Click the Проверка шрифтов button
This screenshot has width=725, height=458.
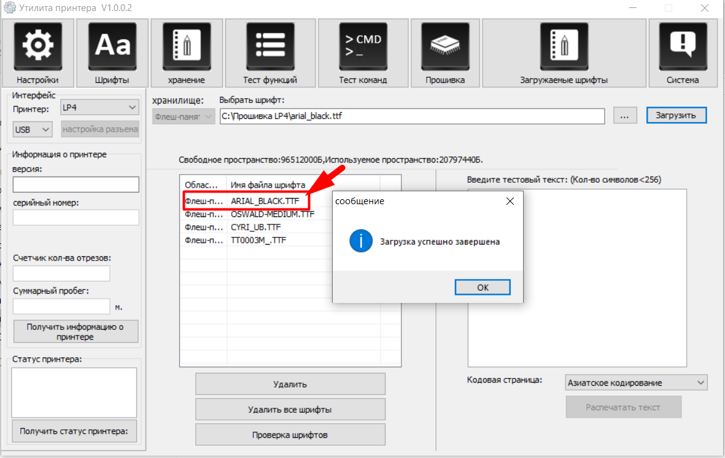coord(290,435)
